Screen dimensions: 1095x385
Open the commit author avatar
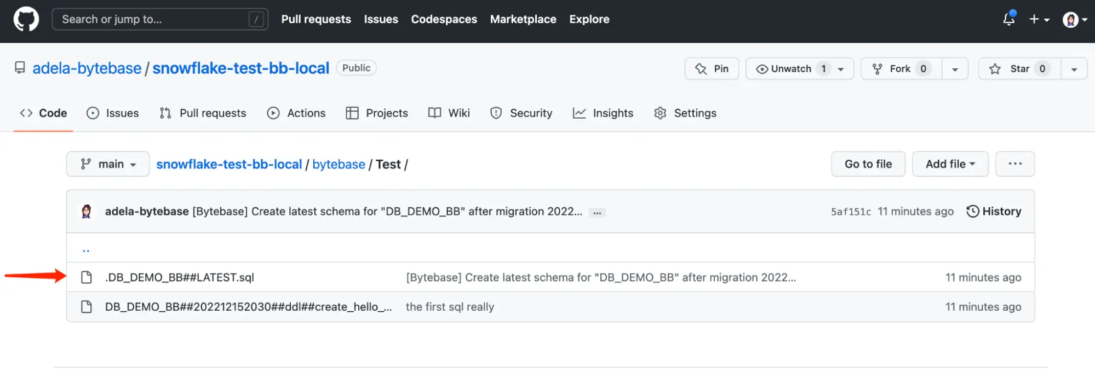click(x=87, y=212)
